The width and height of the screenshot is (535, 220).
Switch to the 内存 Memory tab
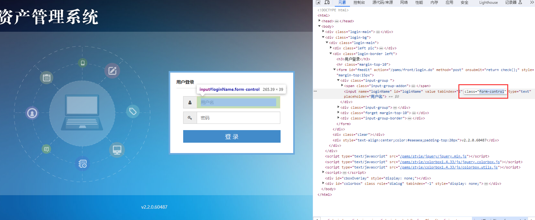click(x=434, y=3)
